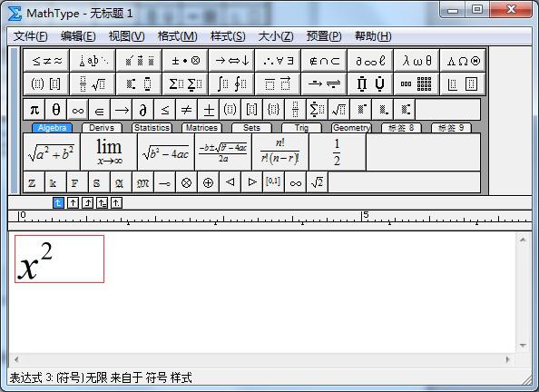Click the partial derivative symbol button
The image size is (539, 392).
coord(142,110)
